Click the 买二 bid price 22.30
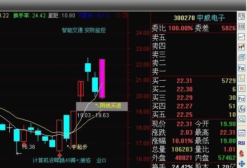Viewport: 247px width, 168px height. point(184,89)
